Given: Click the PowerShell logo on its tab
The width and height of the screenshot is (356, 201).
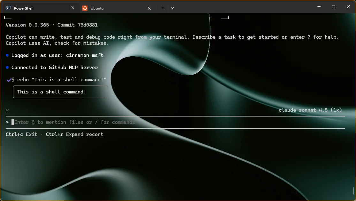Looking at the screenshot, I should tap(8, 8).
